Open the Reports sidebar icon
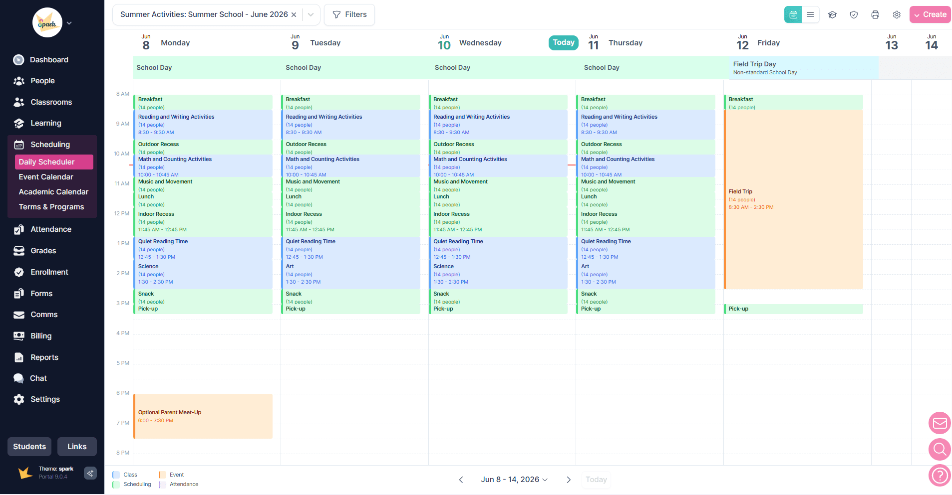 coord(19,357)
